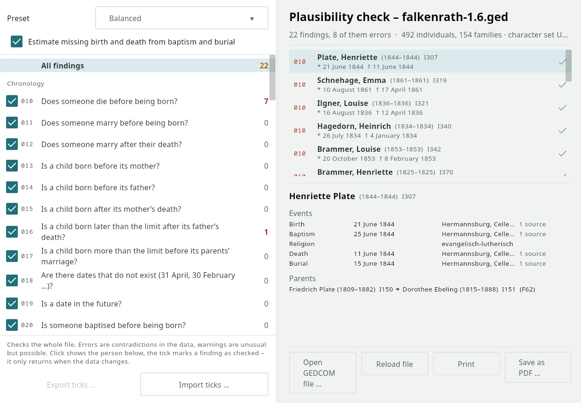Tick off Heinrich Hagedorn finding

point(562,130)
